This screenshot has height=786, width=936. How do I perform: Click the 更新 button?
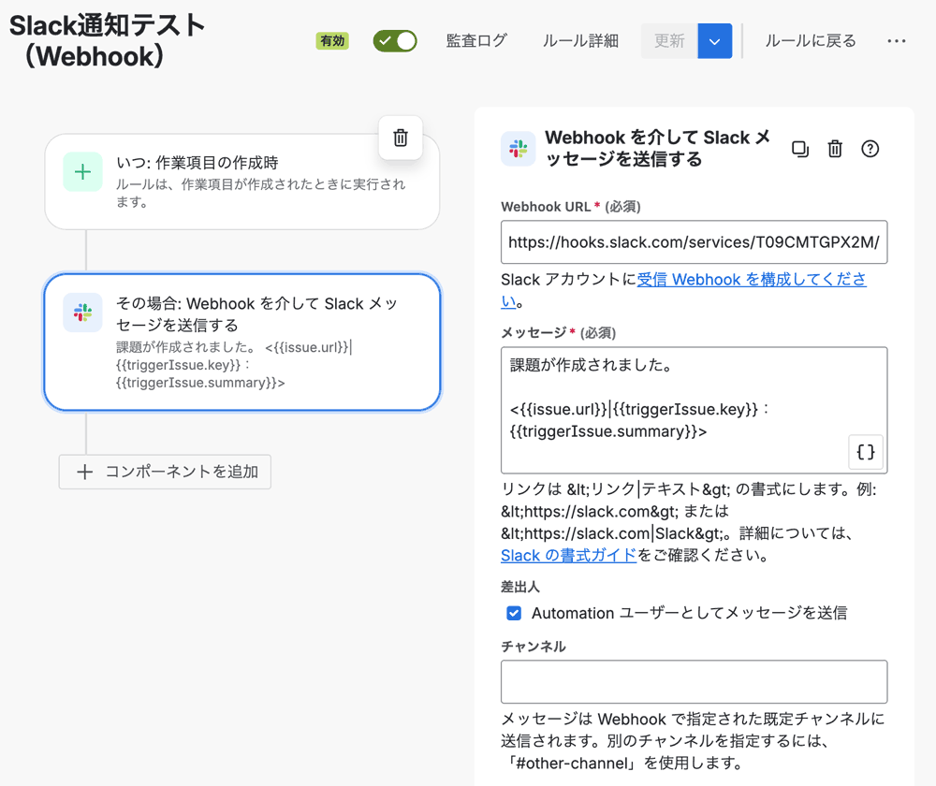point(668,40)
